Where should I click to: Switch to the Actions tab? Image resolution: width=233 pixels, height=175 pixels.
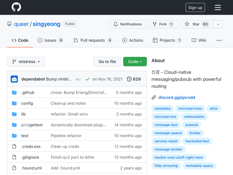click(x=133, y=40)
